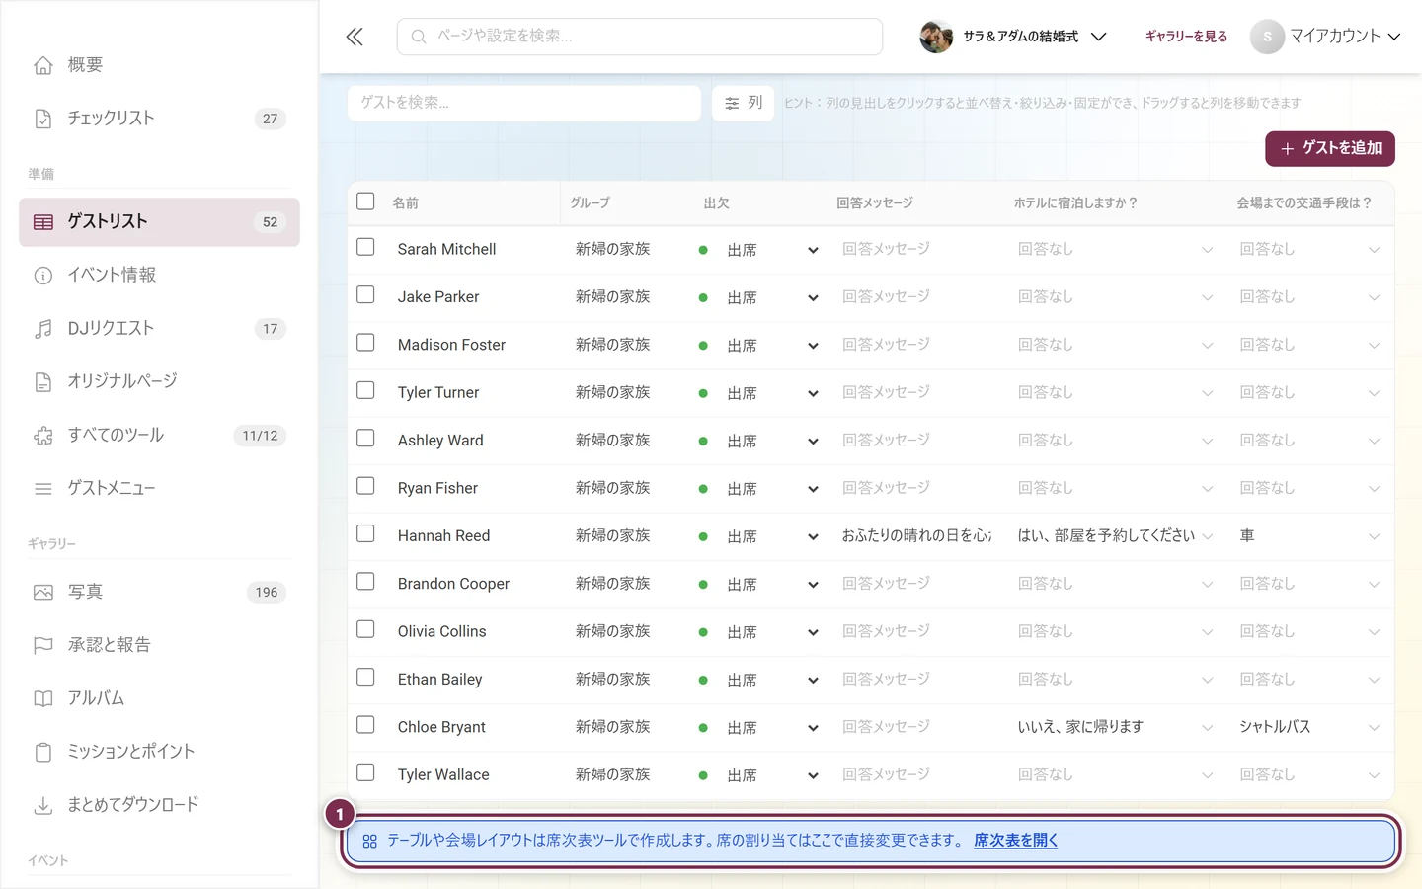Screen dimensions: 1422x889
Task: Sort by the 名前 column header
Action: coord(406,202)
